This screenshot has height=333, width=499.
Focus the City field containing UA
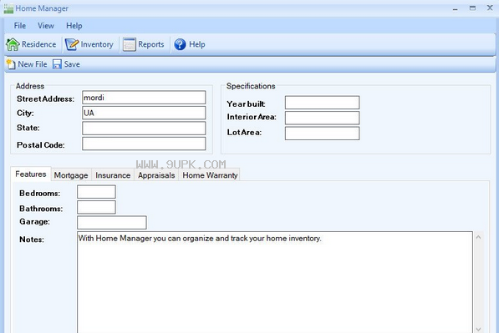(144, 113)
